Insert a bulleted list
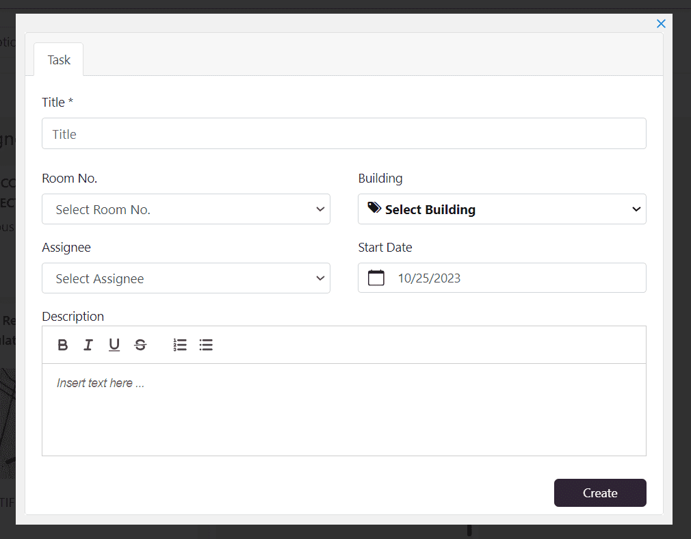Image resolution: width=691 pixels, height=539 pixels. click(x=206, y=345)
